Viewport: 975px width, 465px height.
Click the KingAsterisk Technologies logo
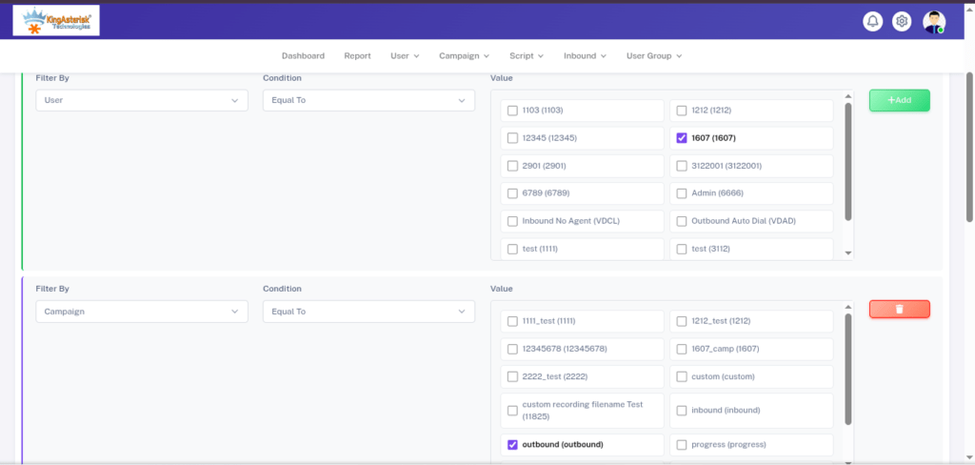[x=56, y=20]
